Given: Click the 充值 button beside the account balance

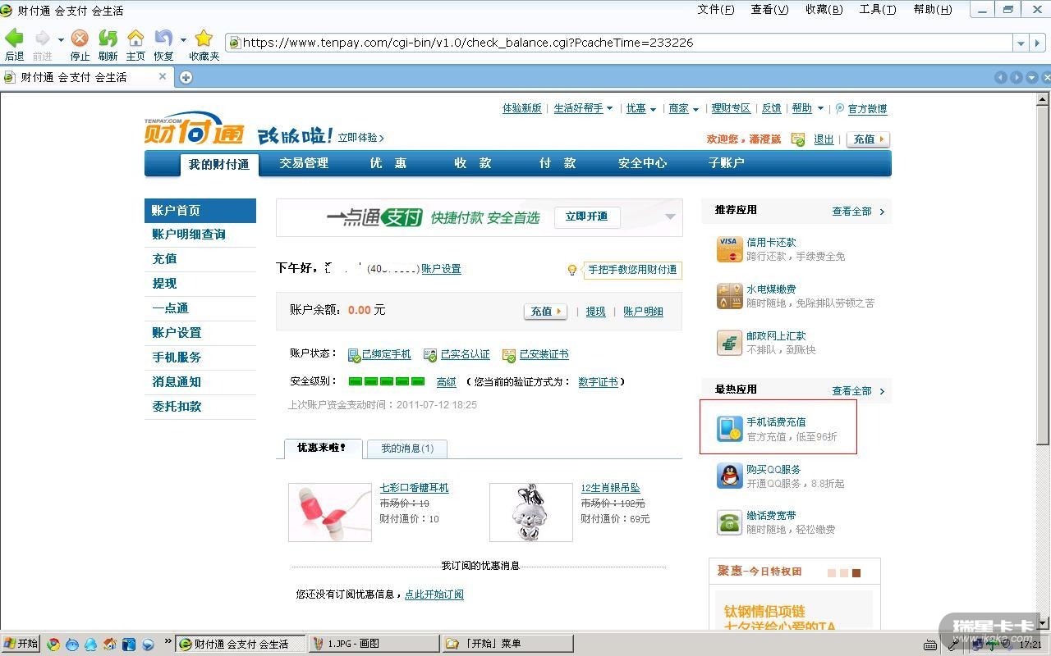Looking at the screenshot, I should coord(546,312).
